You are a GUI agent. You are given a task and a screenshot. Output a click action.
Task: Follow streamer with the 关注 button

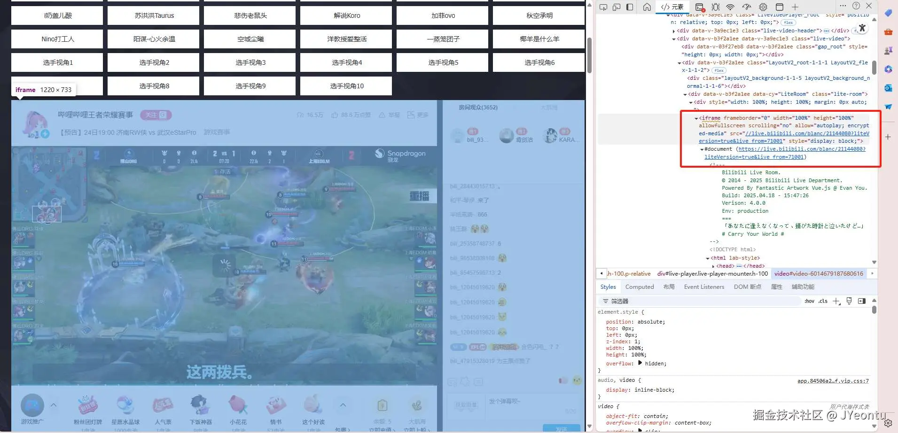(x=156, y=115)
